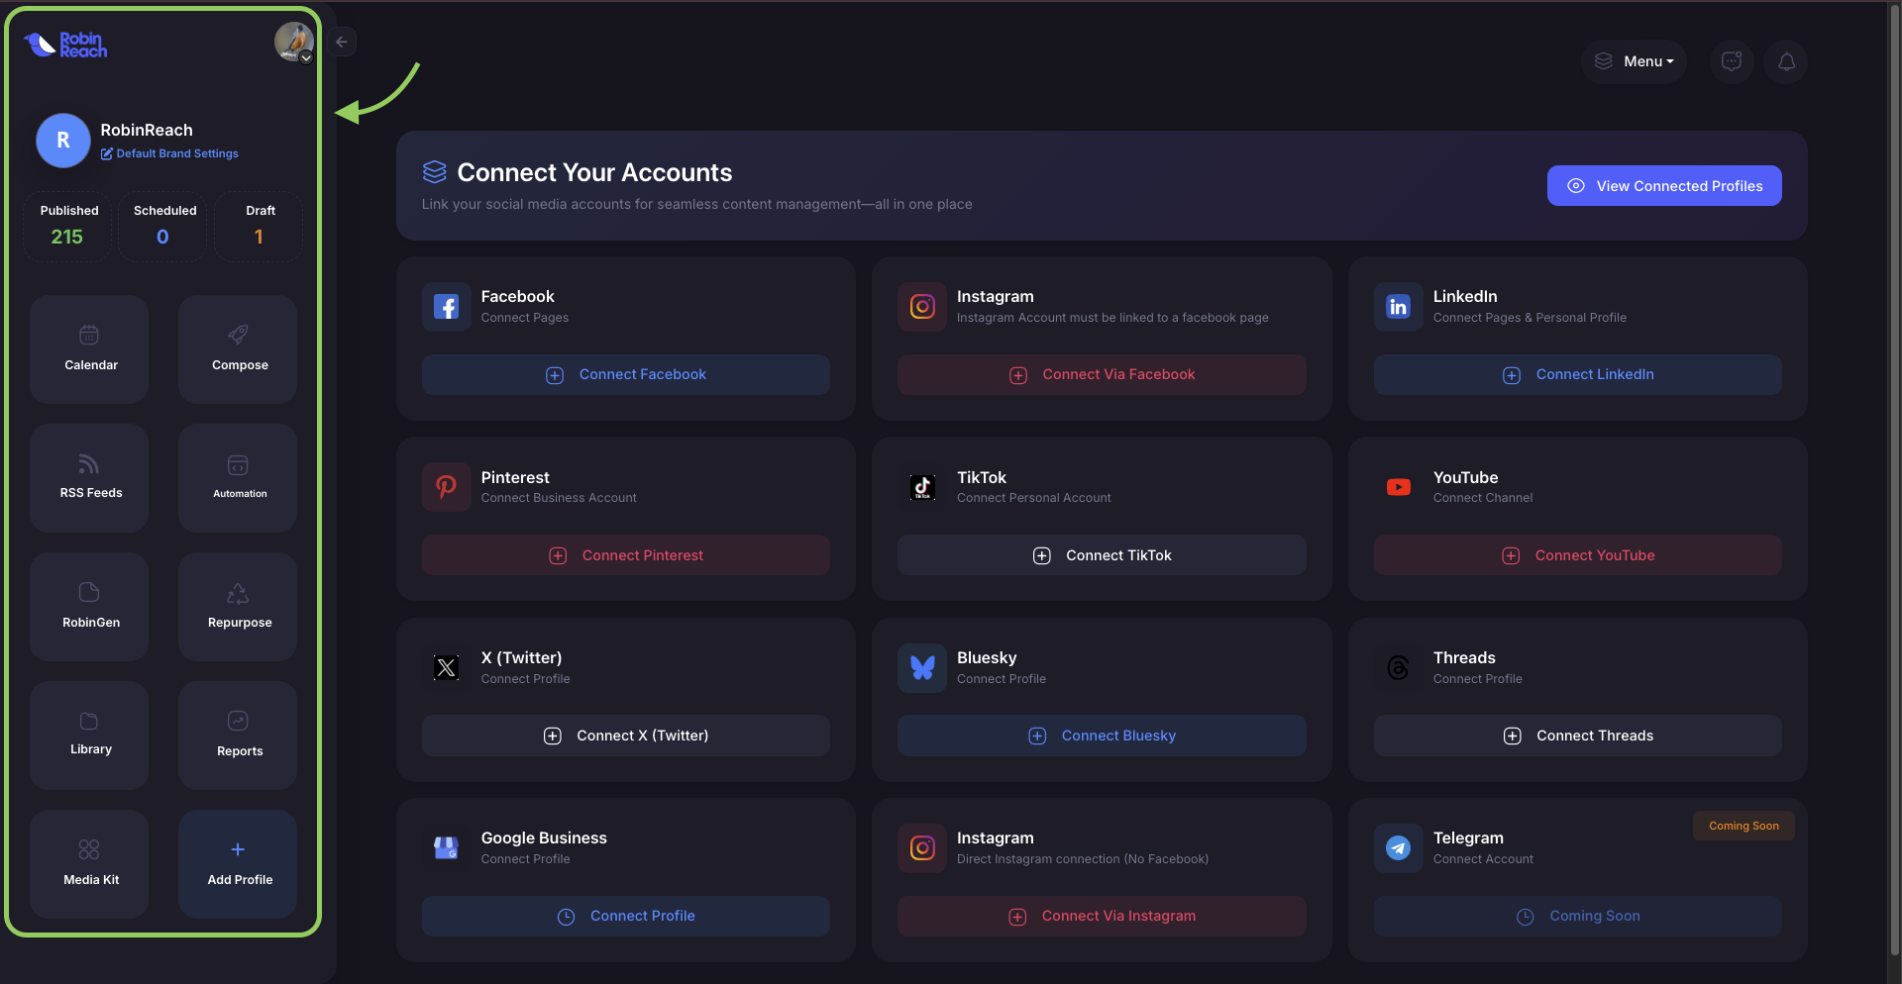Collapse the sidebar with the back arrow

[x=342, y=42]
